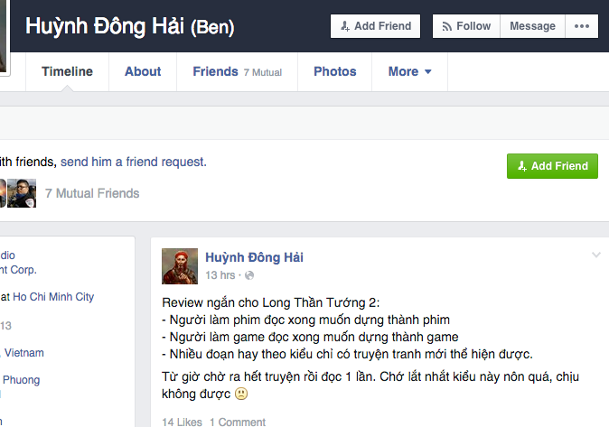The image size is (609, 427).
Task: Open the About tab
Action: [x=143, y=72]
